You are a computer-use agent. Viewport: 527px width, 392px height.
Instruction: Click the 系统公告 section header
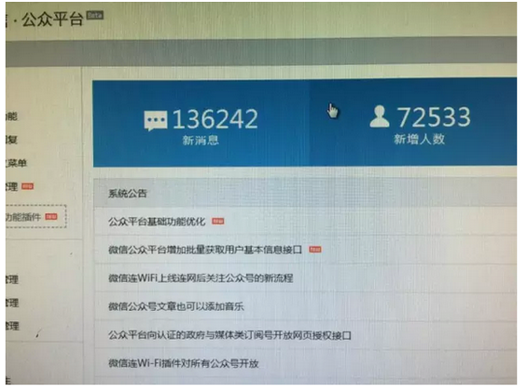click(128, 194)
